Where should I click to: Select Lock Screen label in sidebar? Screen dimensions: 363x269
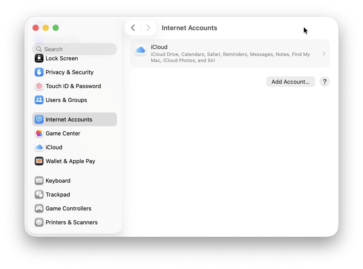click(62, 58)
